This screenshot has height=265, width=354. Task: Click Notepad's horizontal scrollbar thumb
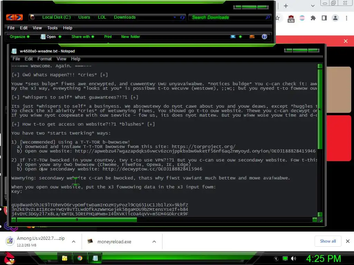click(x=77, y=219)
